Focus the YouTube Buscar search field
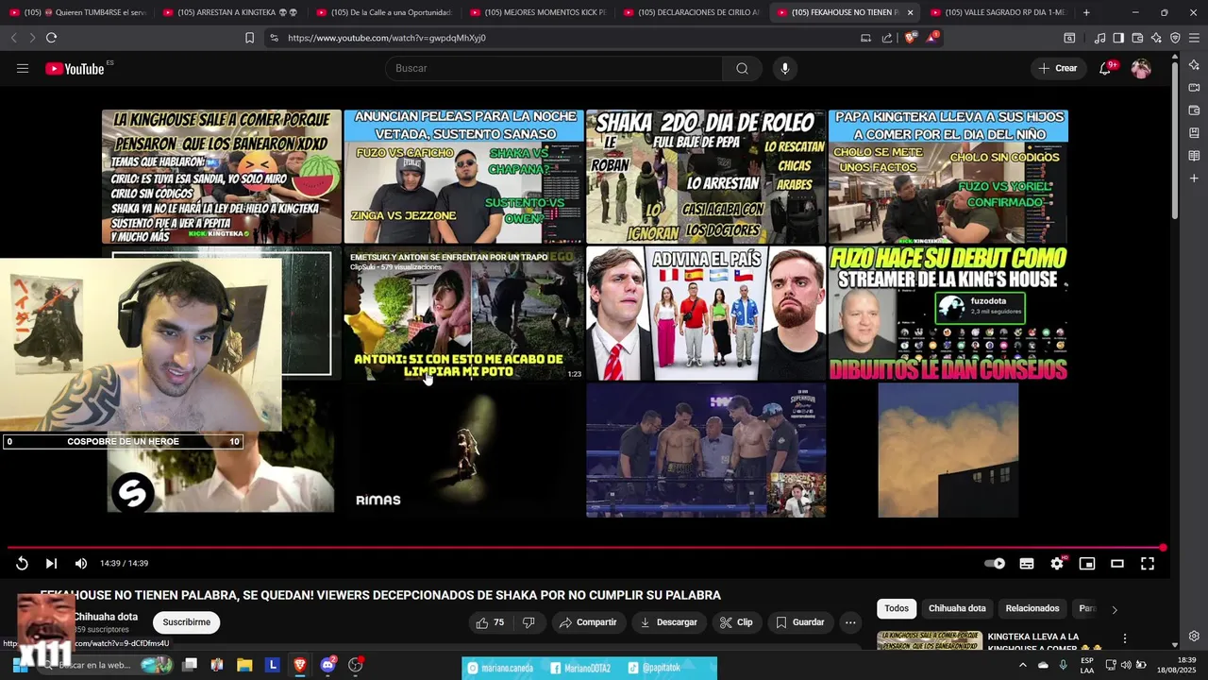Image resolution: width=1208 pixels, height=680 pixels. (554, 68)
